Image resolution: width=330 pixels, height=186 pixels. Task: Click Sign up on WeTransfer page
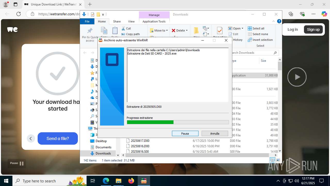pyautogui.click(x=313, y=29)
